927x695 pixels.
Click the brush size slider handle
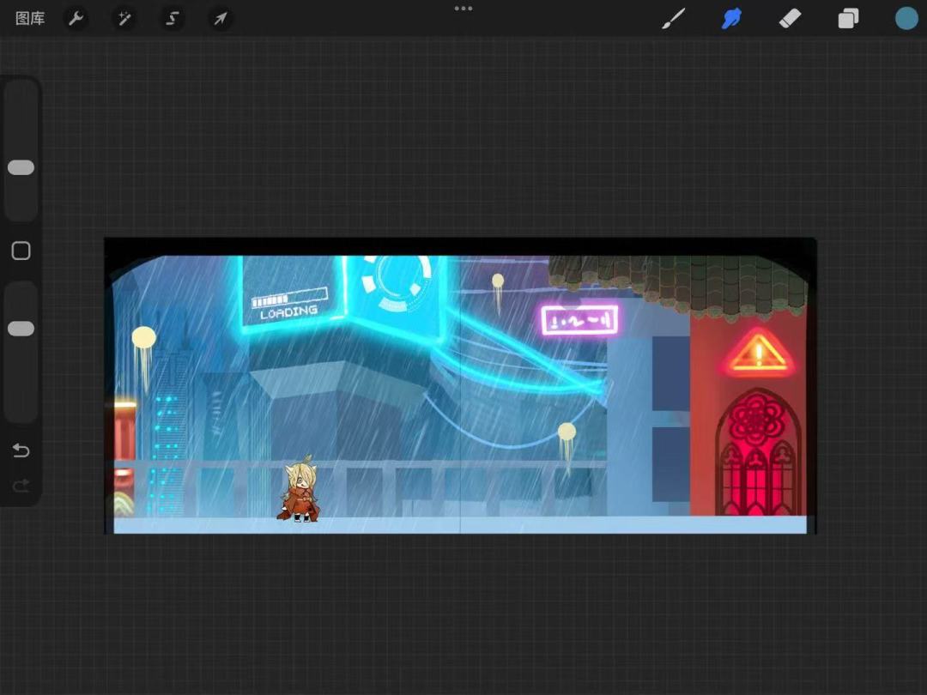[x=21, y=167]
